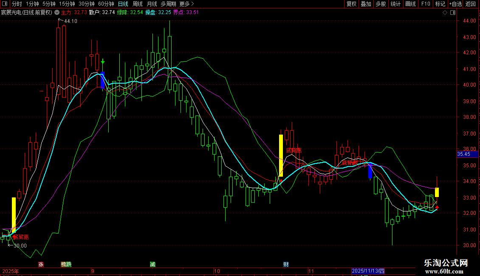Click the 榜跌 event marker icon
This screenshot has width=480, height=276.
point(66,265)
